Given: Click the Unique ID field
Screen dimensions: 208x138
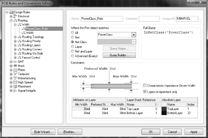Looking at the screenshot, I should pos(187,19).
